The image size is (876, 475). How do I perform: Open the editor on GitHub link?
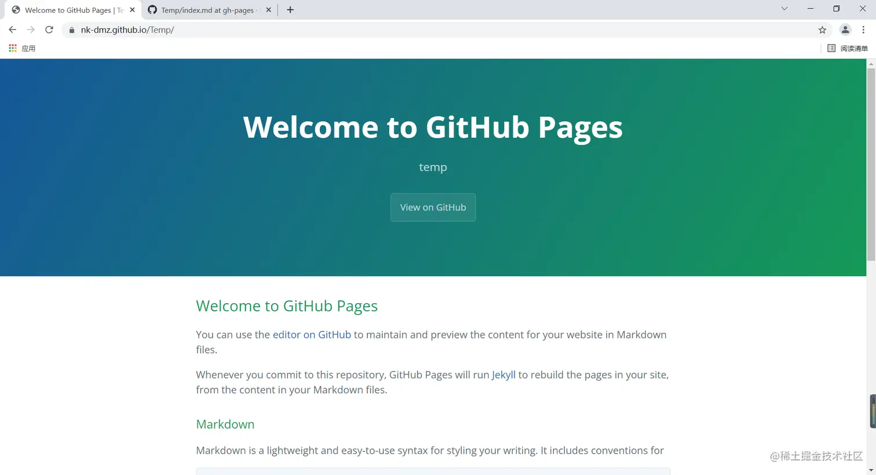tap(312, 334)
